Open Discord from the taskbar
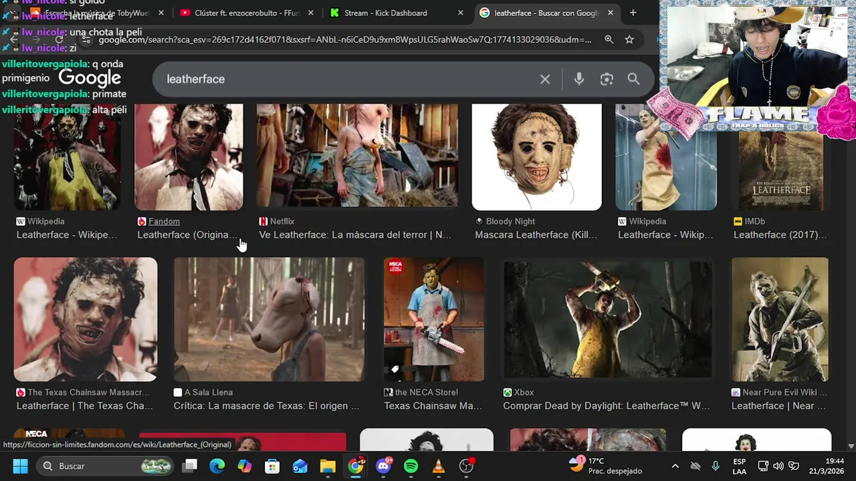The width and height of the screenshot is (856, 481). point(383,466)
